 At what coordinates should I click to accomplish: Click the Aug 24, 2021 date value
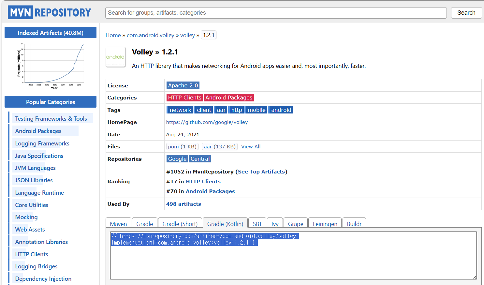coord(183,135)
